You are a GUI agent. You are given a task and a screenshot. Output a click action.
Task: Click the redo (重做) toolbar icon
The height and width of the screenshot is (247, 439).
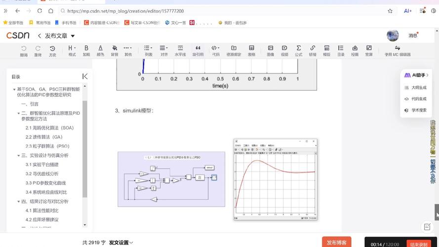(x=38, y=51)
